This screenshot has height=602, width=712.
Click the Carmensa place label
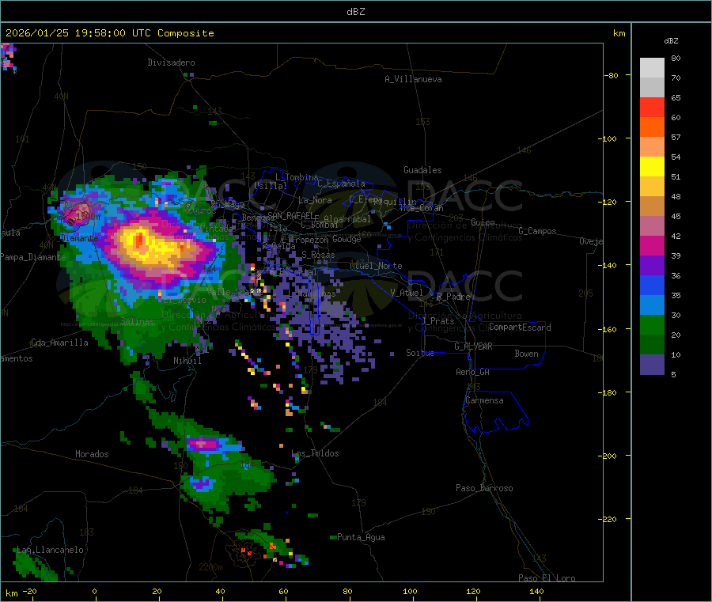coord(484,400)
